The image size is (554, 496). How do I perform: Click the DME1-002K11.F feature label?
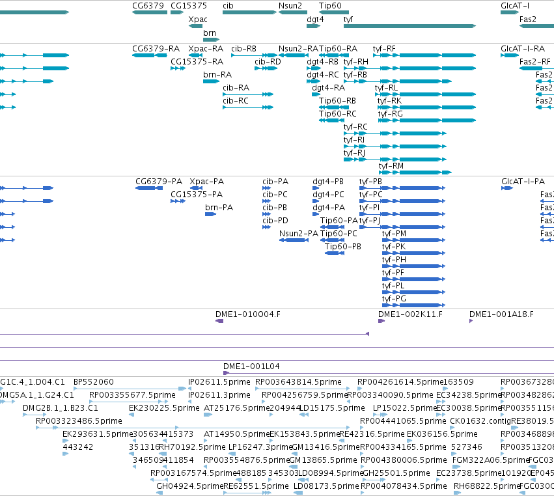coord(410,314)
